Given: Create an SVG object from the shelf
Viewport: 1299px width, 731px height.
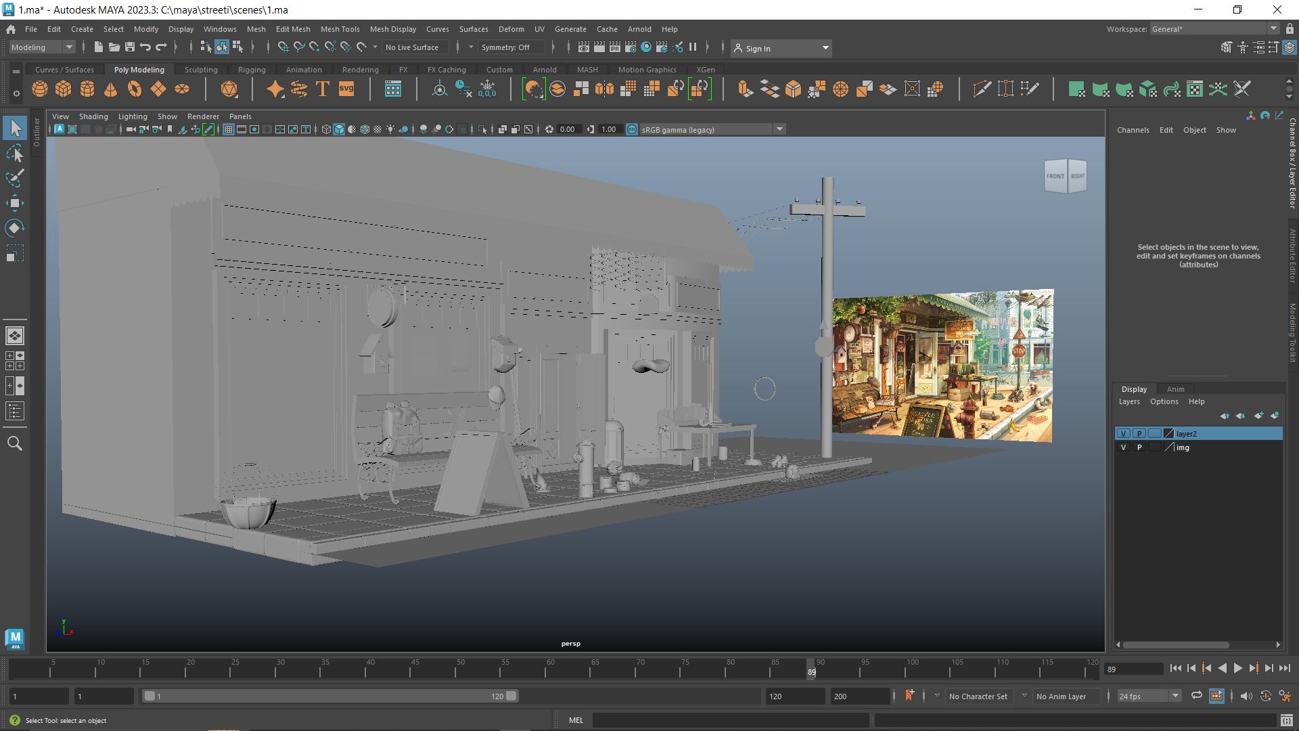Looking at the screenshot, I should (346, 89).
